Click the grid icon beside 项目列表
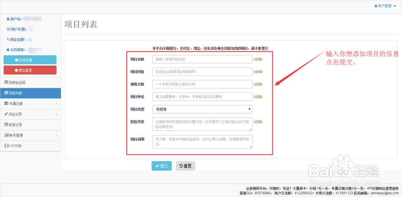Viewport: 402px width, 197px height. pos(6,93)
